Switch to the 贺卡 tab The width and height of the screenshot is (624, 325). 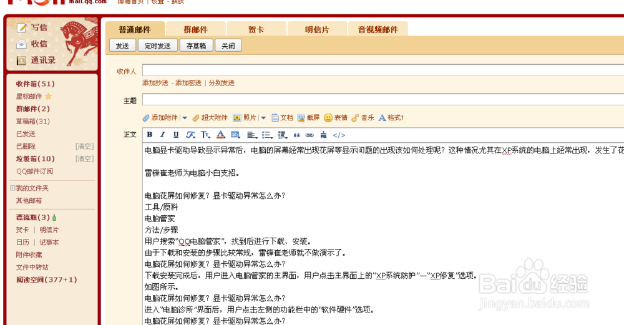tap(256, 29)
